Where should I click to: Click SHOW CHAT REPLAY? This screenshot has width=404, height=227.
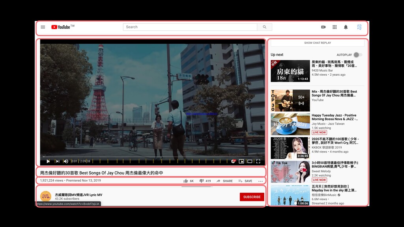[x=318, y=43]
